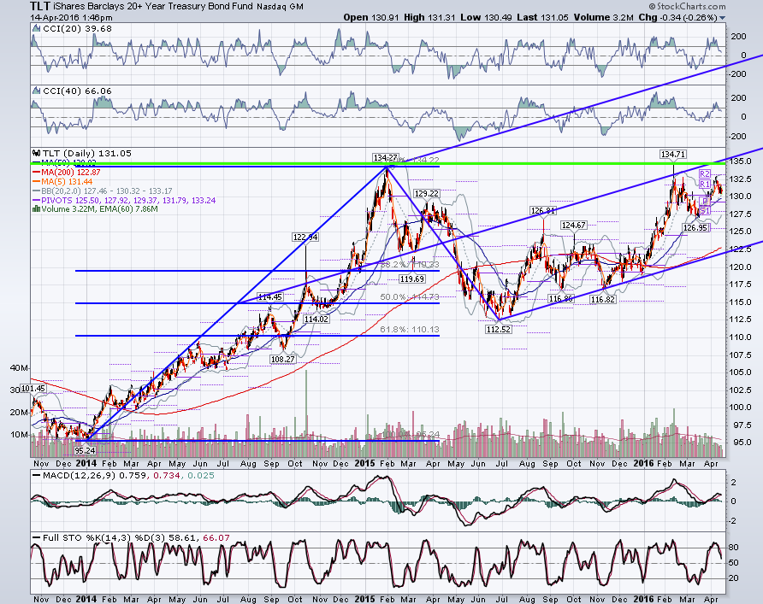The width and height of the screenshot is (763, 604).
Task: Click the "50.0%: 114.73" Fibonacci label
Action: tap(410, 297)
